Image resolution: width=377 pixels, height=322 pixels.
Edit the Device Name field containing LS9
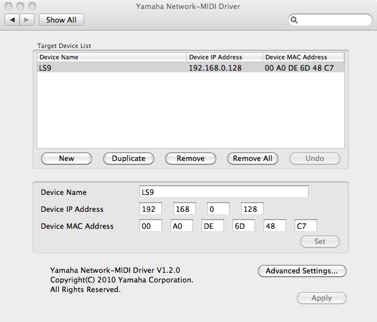click(224, 192)
